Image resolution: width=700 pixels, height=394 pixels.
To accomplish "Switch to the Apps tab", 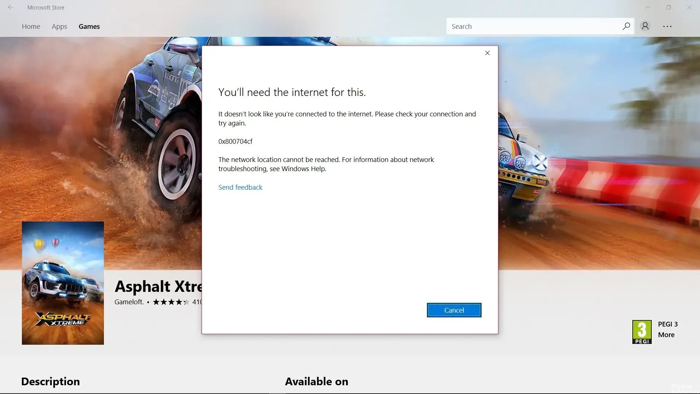I will [59, 26].
